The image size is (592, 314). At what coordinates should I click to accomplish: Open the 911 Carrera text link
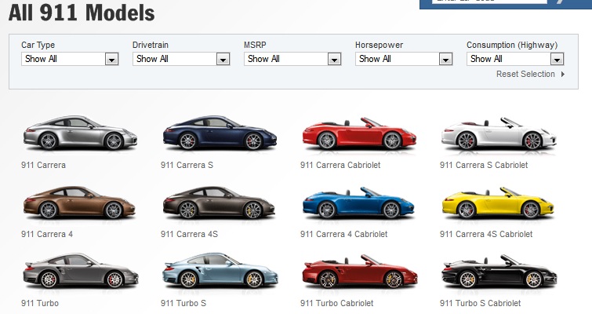43,165
